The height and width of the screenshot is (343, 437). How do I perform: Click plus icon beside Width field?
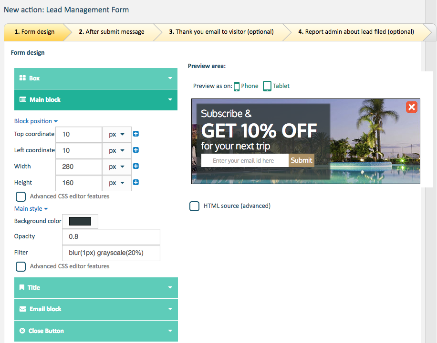(x=136, y=167)
